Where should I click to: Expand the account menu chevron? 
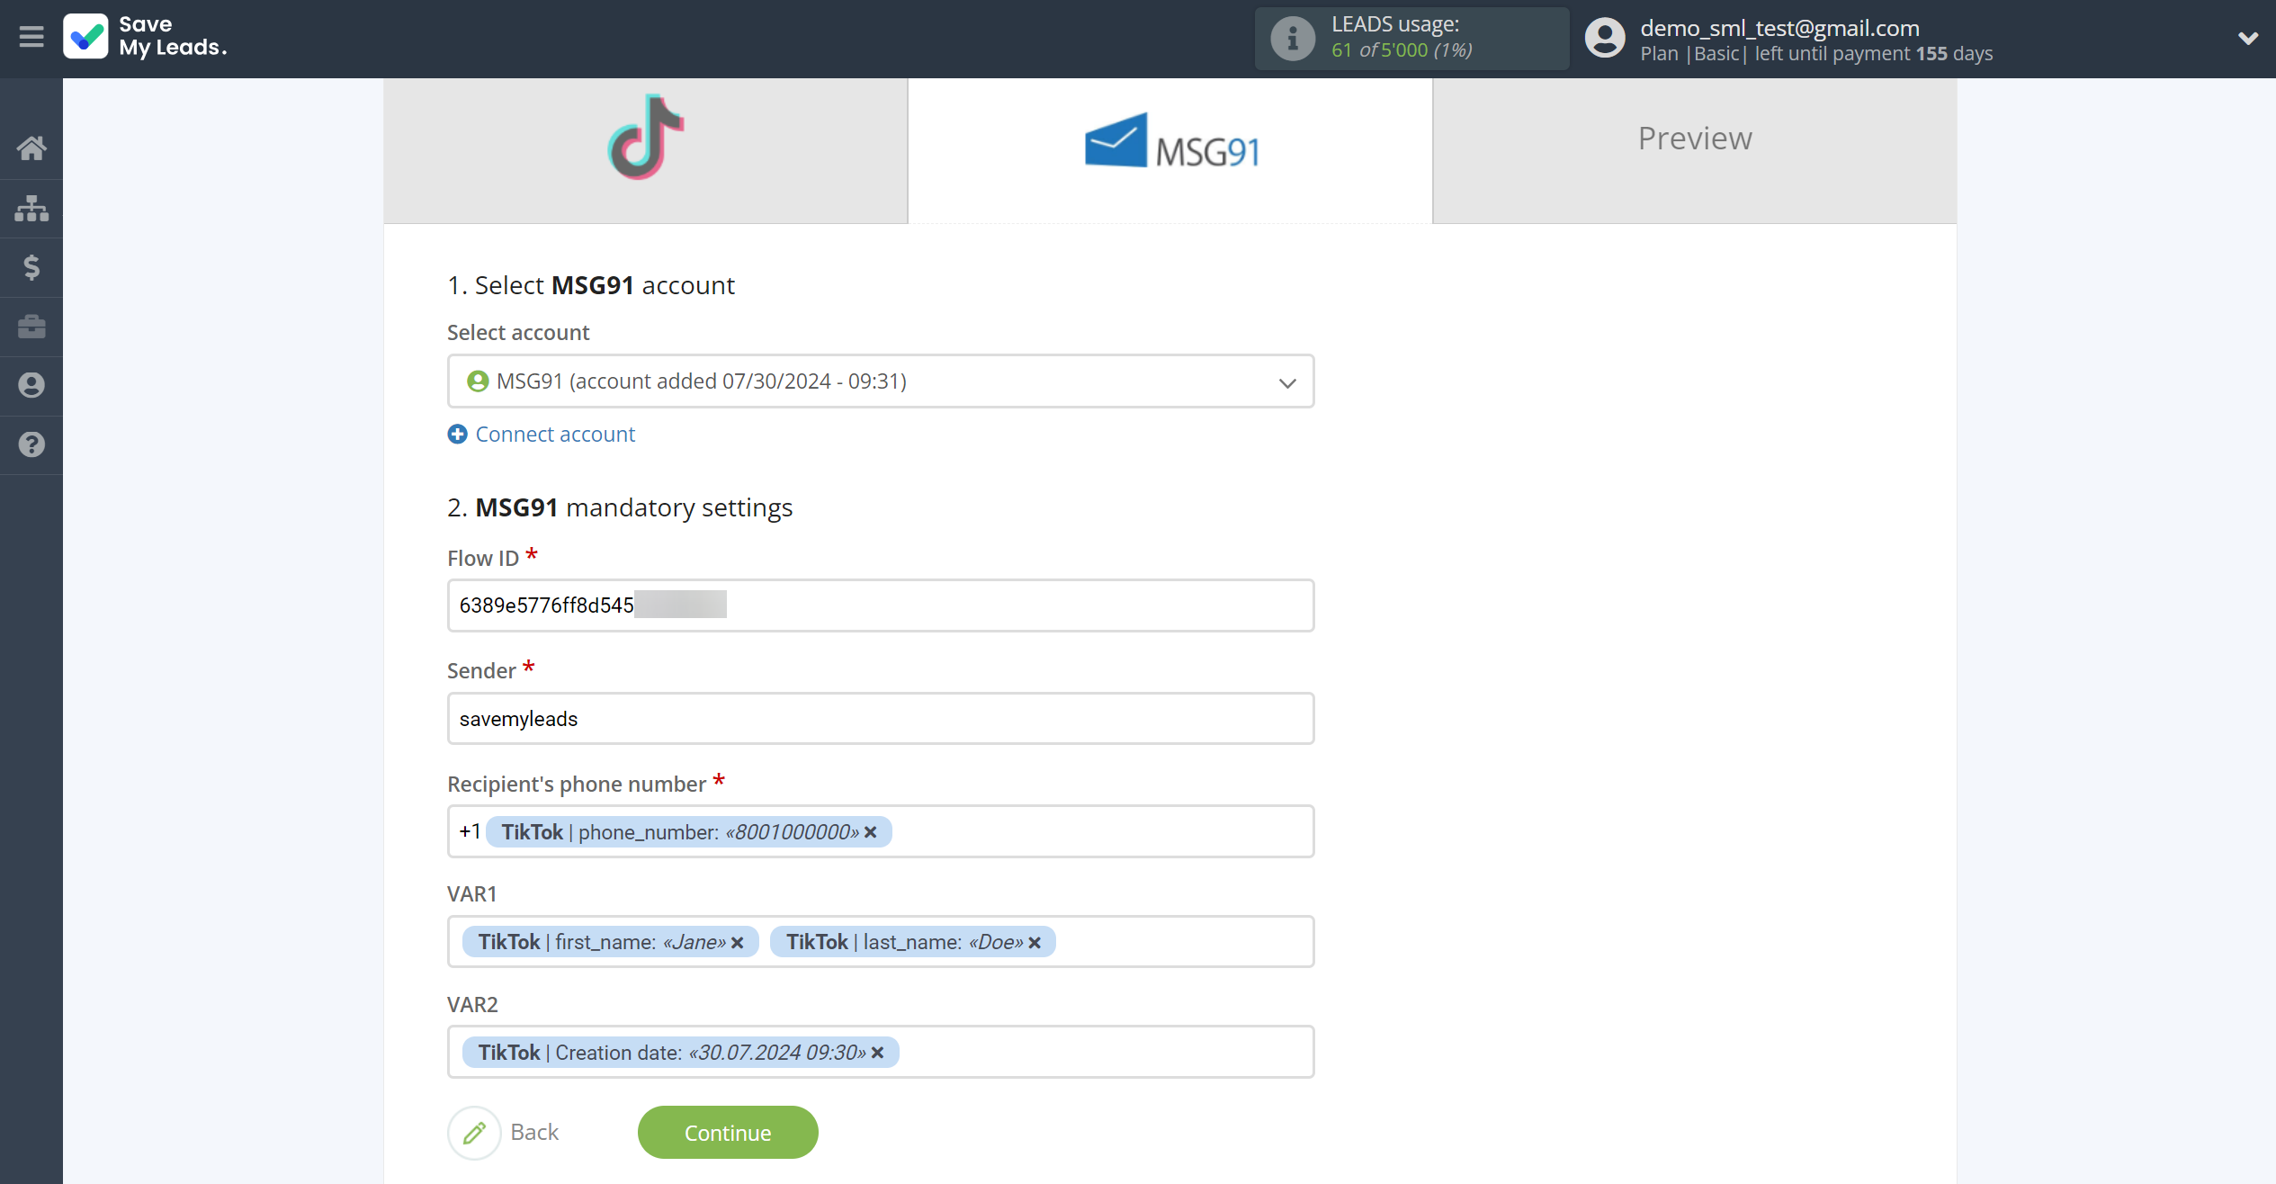coord(2247,39)
